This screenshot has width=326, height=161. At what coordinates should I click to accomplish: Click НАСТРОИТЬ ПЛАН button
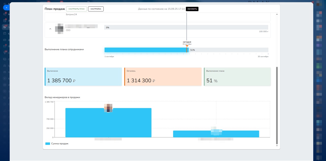coord(76,9)
